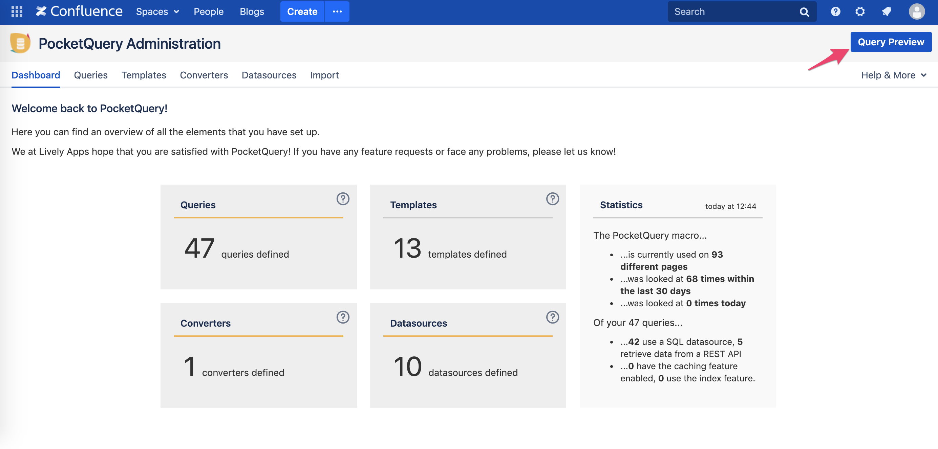Image resolution: width=938 pixels, height=449 pixels.
Task: Click the 10 datasources defined count
Action: 455,367
